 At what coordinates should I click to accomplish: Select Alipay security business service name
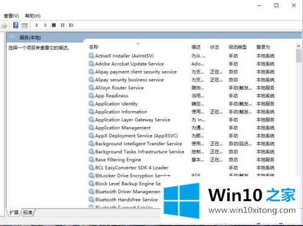coord(129,80)
